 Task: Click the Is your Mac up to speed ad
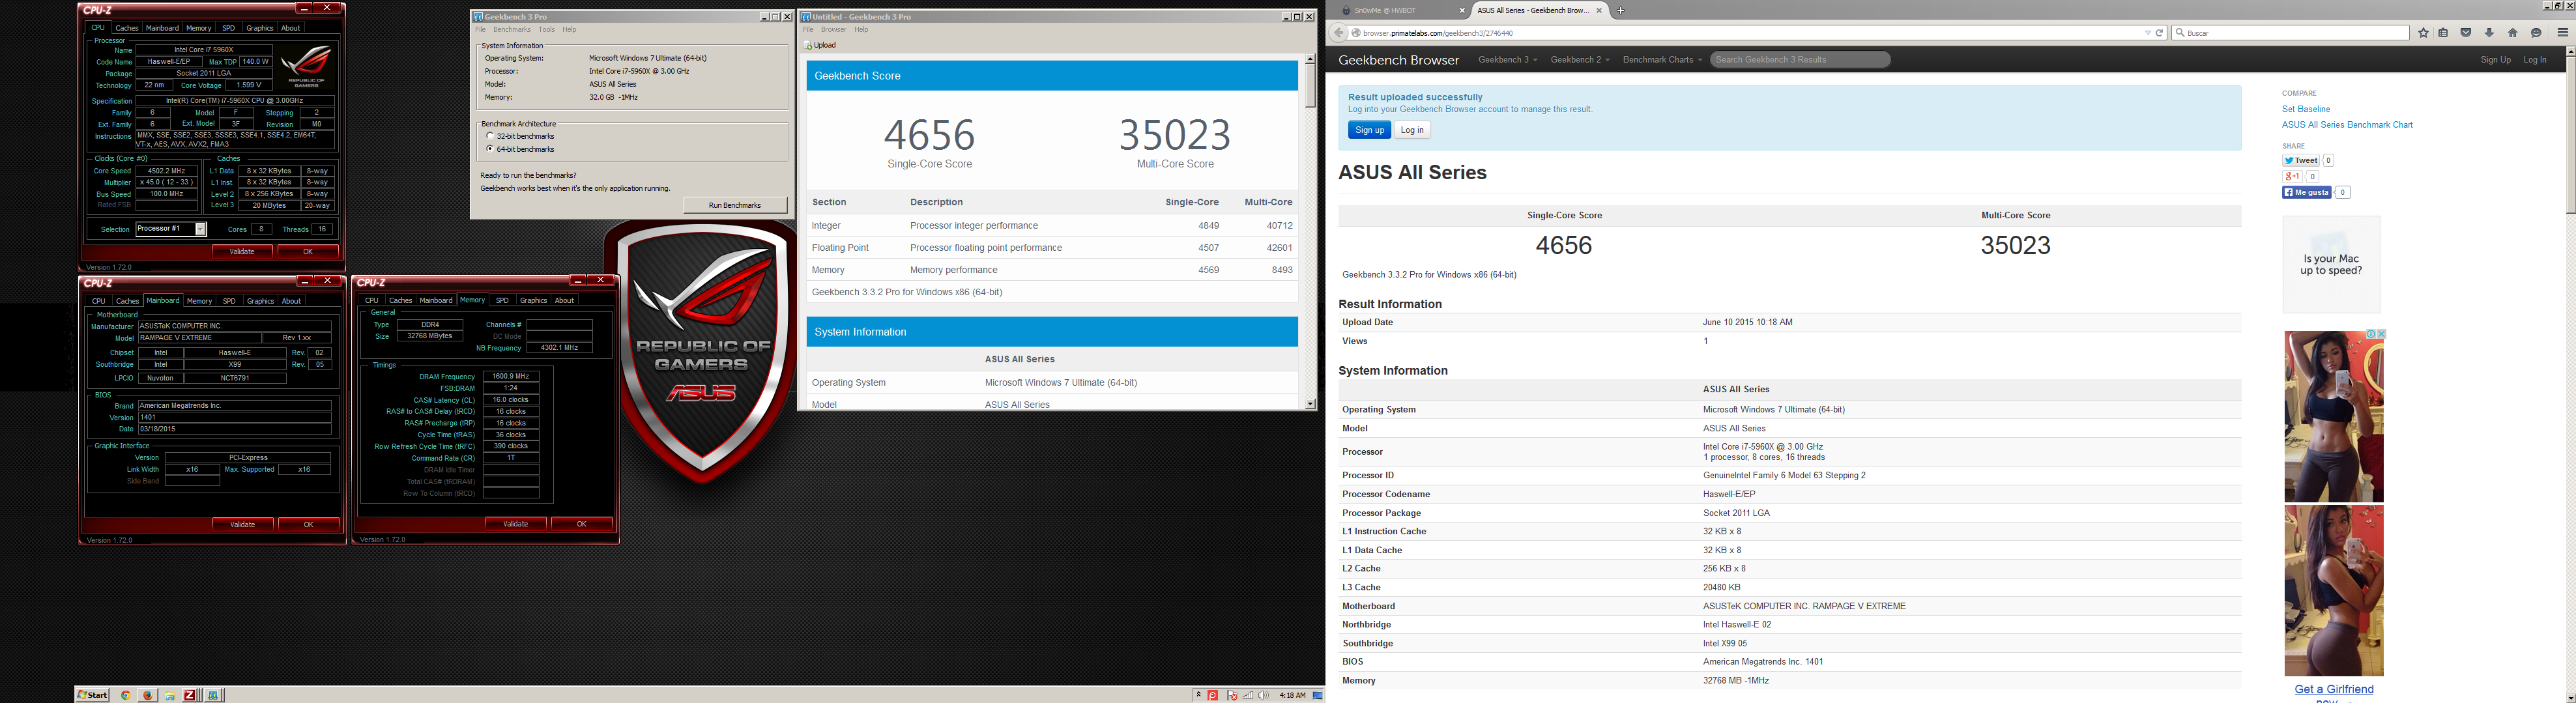click(x=2331, y=264)
